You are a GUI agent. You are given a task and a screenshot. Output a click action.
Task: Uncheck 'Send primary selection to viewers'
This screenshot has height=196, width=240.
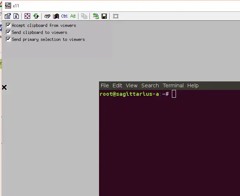(x=8, y=39)
